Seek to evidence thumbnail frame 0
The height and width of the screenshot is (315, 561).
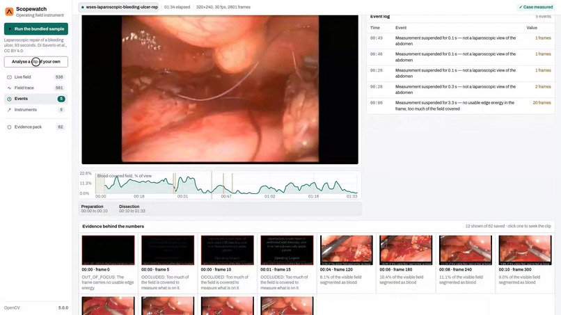[x=108, y=250]
